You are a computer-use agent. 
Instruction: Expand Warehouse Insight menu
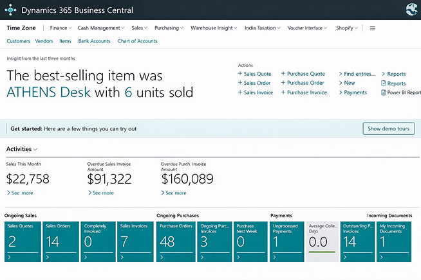214,28
